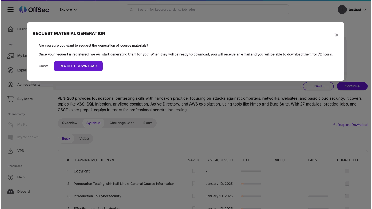
Task: Click the My Kali icon
Action: coord(10,124)
